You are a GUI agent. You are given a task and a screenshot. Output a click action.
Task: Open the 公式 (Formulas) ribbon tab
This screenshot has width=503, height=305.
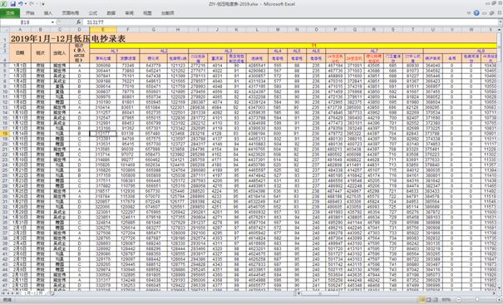point(93,13)
